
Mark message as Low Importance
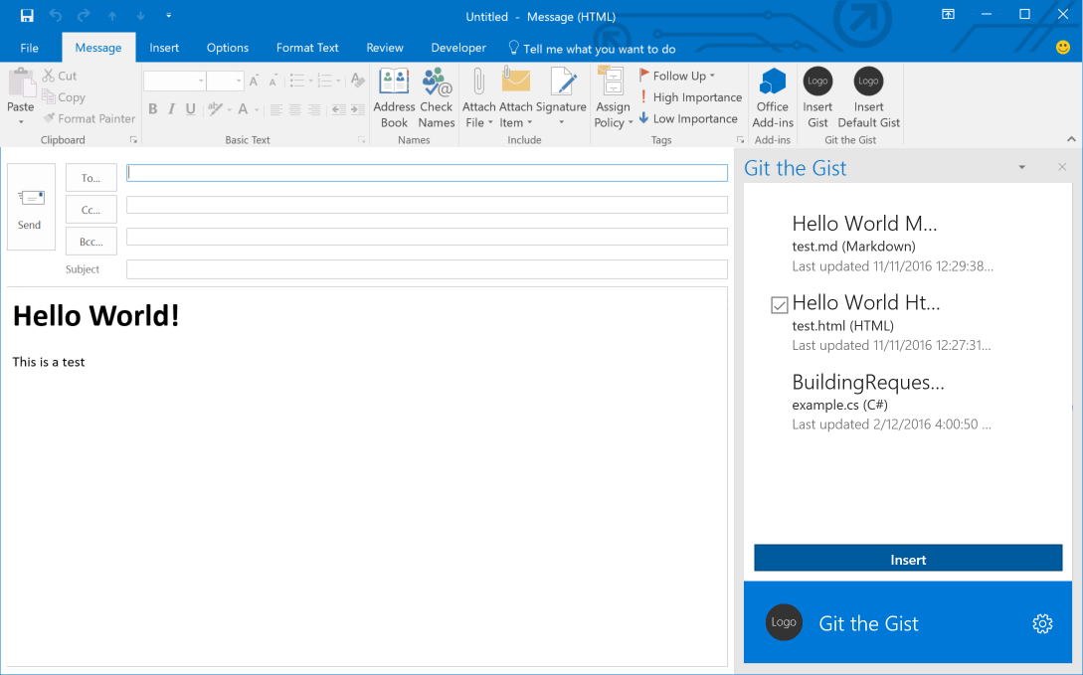click(688, 118)
